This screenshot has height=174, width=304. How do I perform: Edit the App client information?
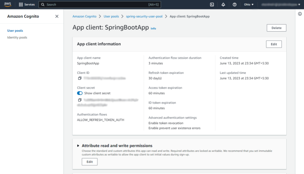click(274, 44)
